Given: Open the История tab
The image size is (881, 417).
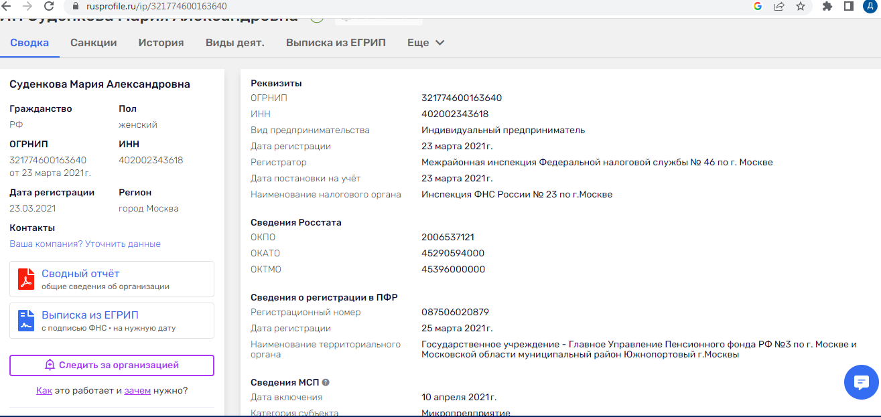Looking at the screenshot, I should [x=161, y=43].
